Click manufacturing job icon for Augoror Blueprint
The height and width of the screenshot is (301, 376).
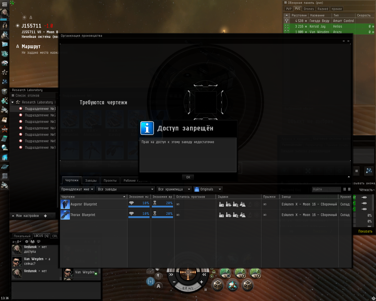221,204
